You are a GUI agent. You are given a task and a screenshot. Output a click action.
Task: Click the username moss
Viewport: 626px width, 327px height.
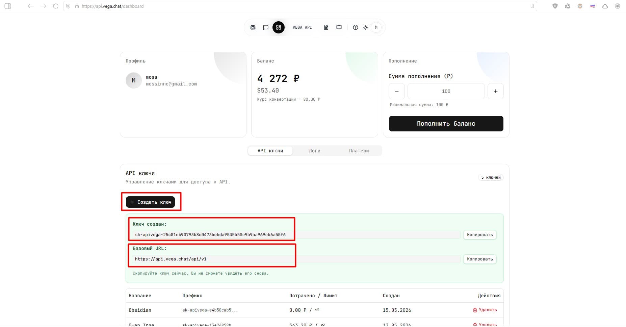151,77
